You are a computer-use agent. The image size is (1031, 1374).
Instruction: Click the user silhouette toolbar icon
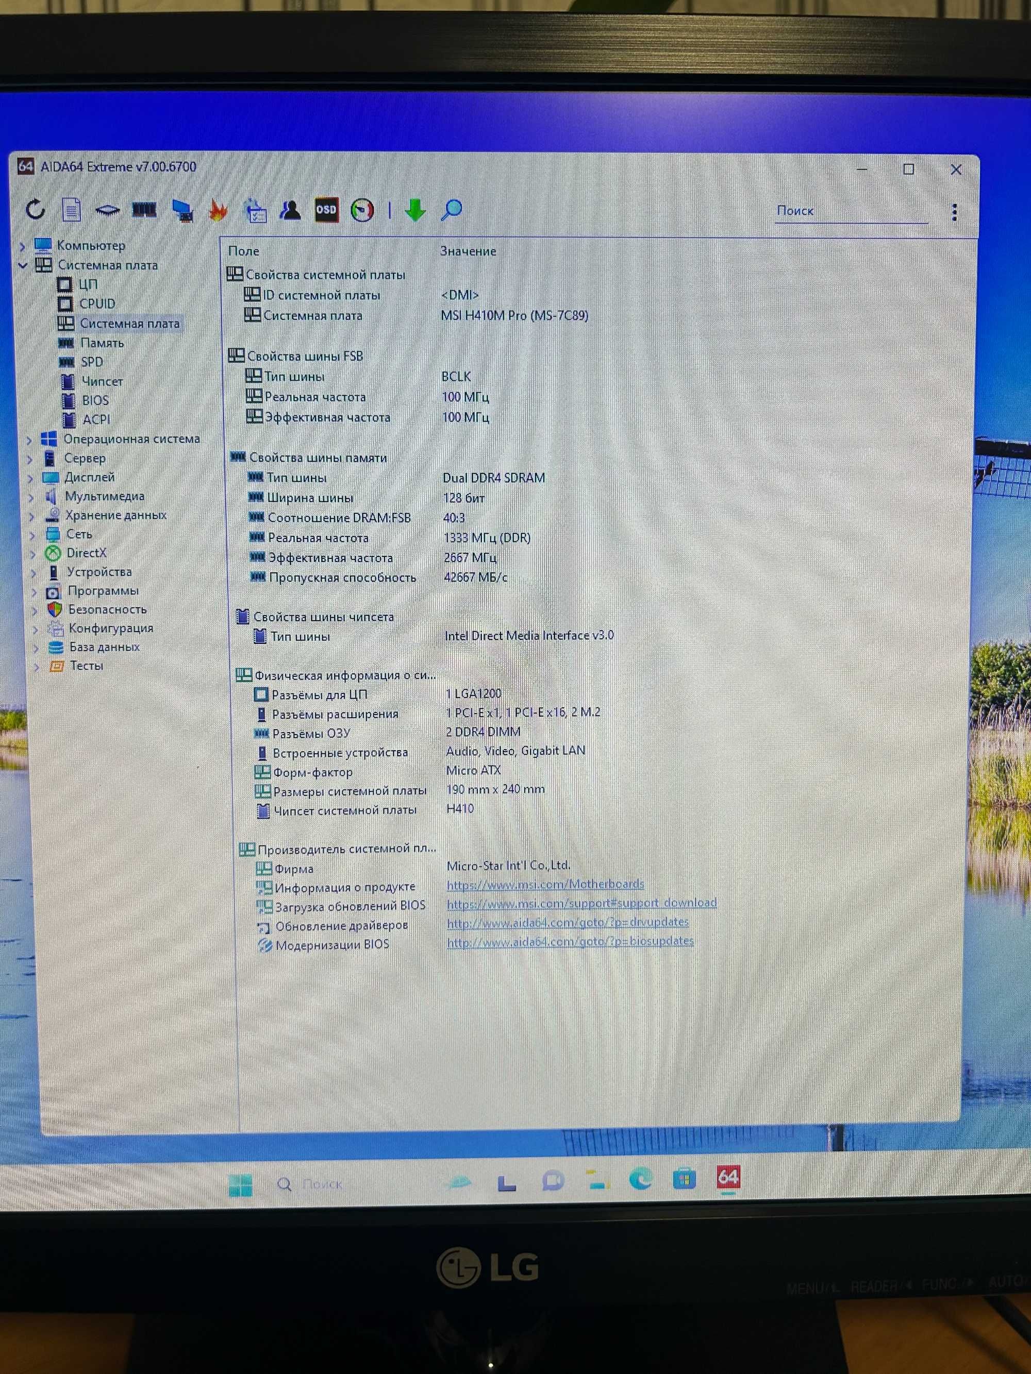(290, 210)
